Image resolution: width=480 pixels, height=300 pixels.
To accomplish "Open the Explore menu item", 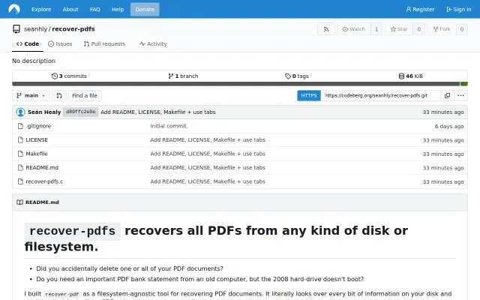I will click(41, 9).
